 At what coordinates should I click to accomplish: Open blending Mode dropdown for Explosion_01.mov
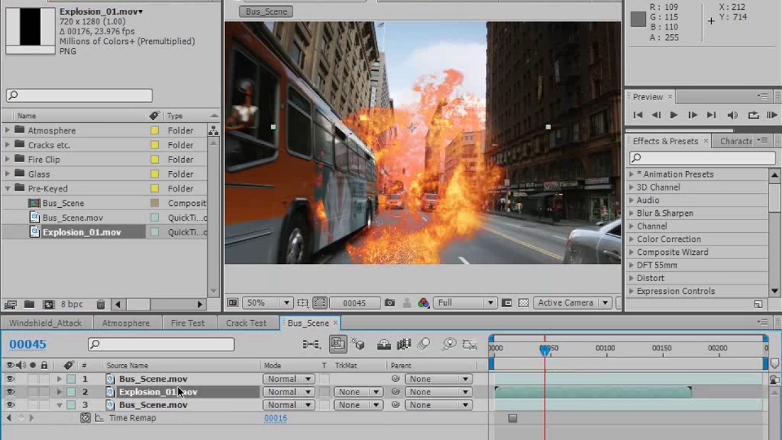(x=288, y=392)
